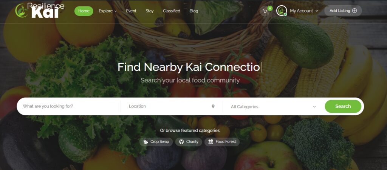Image resolution: width=387 pixels, height=170 pixels.
Task: Go to the Home menu item
Action: [x=84, y=11]
